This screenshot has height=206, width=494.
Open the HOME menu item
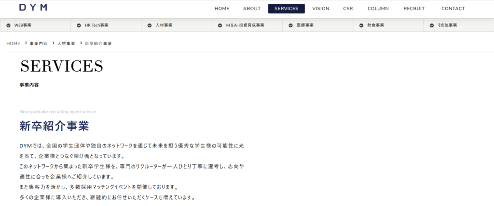point(222,9)
